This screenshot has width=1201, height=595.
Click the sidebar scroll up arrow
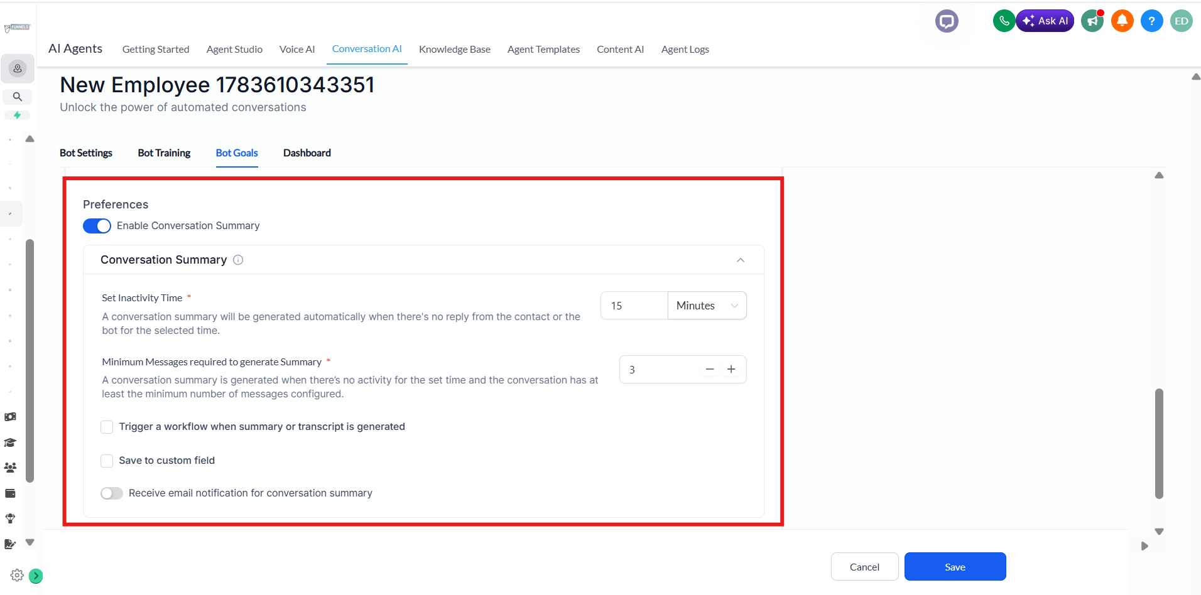[x=30, y=139]
